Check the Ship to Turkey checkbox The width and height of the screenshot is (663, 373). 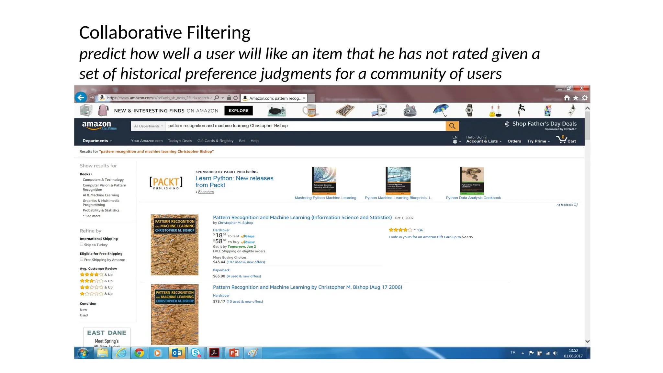tap(82, 245)
